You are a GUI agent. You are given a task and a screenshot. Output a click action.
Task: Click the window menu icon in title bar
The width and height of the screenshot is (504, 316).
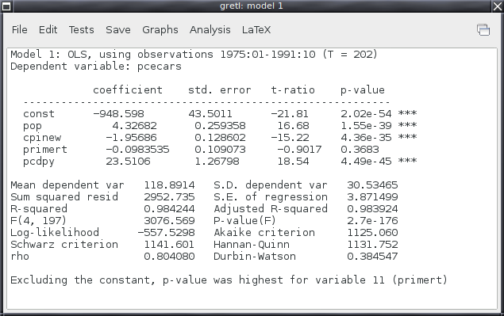pos(6,6)
